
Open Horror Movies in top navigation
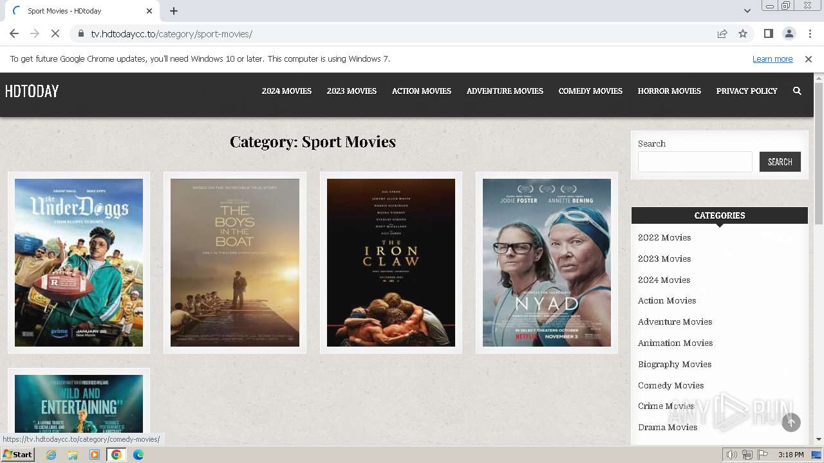(x=669, y=91)
